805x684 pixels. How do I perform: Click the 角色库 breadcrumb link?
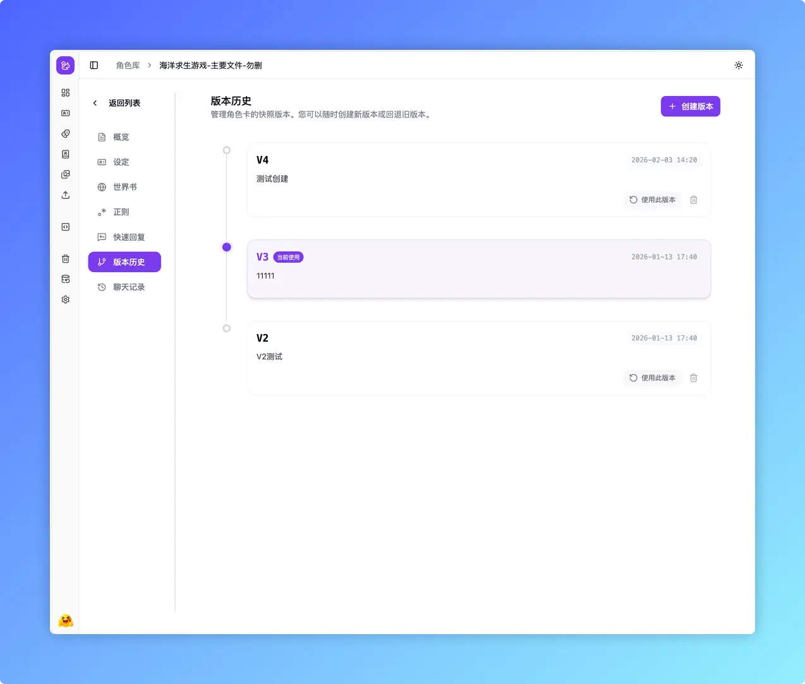128,65
